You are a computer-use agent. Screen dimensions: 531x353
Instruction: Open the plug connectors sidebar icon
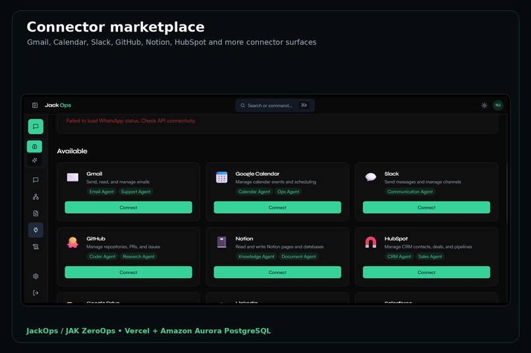36,230
